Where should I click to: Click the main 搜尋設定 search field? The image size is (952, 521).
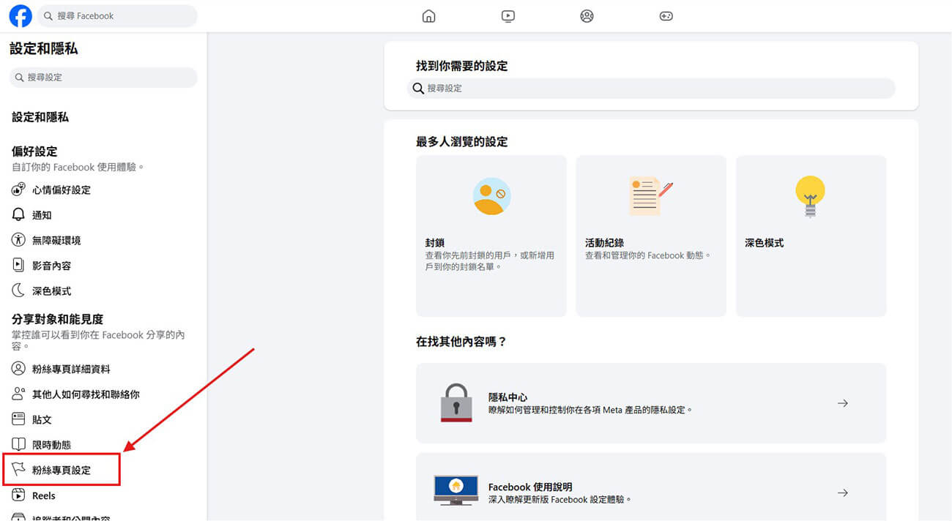[x=651, y=88]
